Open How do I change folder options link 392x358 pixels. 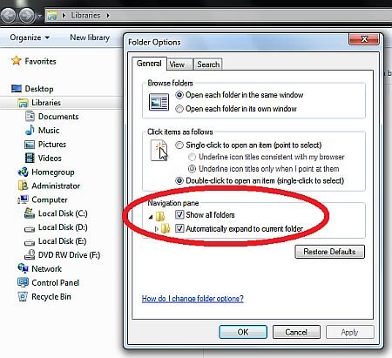[x=193, y=299]
